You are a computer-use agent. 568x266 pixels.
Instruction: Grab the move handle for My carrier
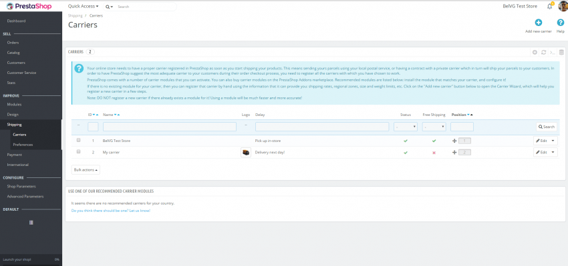tap(454, 153)
